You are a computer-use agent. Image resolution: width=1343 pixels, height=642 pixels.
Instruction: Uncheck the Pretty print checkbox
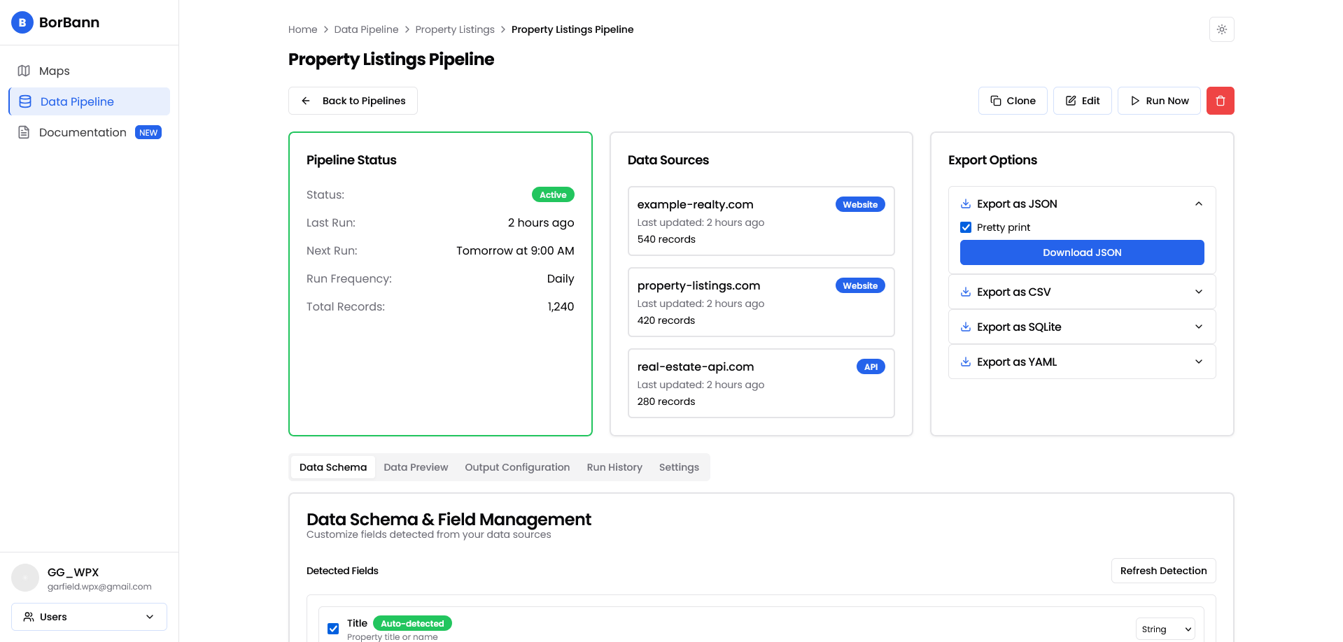[966, 227]
